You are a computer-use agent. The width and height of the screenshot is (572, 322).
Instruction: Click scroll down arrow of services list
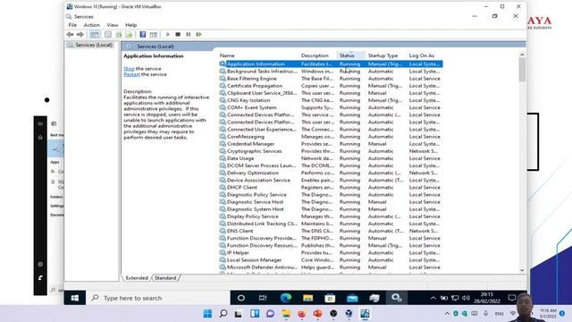[x=522, y=270]
